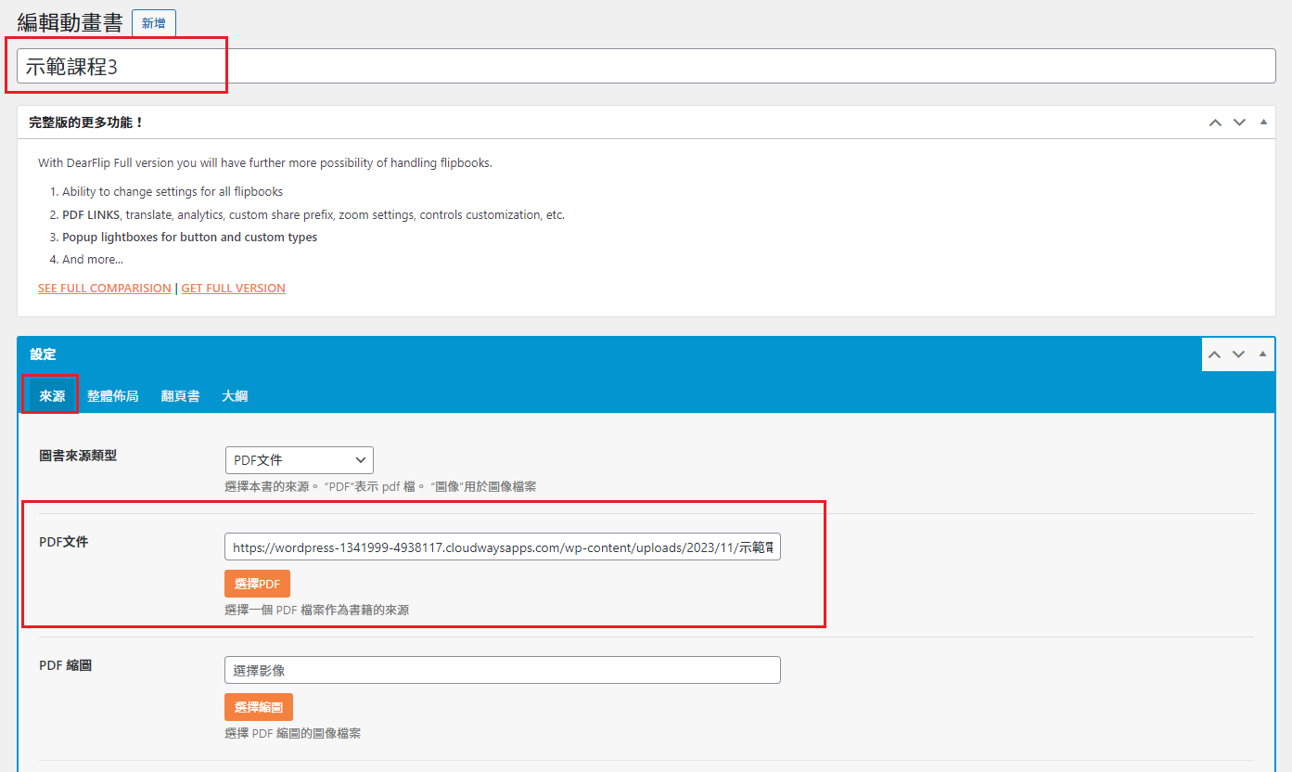The height and width of the screenshot is (772, 1292).
Task: Collapse the 完整版的更多功能 panel with its triangle
Action: click(x=1262, y=122)
